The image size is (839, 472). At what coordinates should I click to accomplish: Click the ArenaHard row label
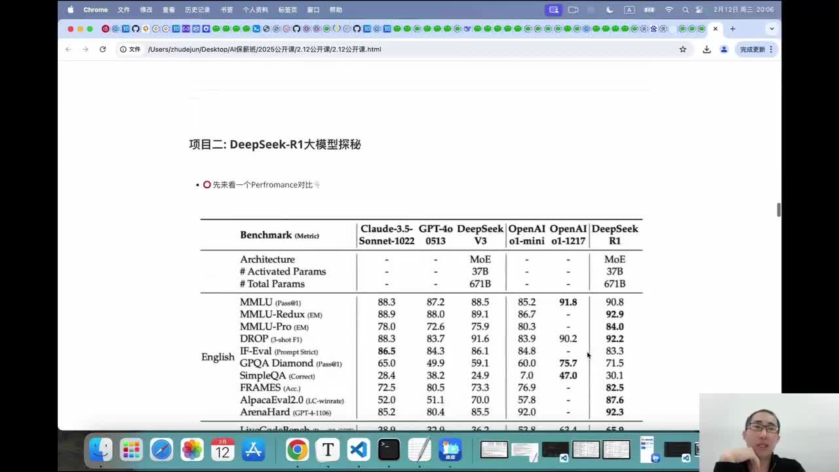pos(285,412)
